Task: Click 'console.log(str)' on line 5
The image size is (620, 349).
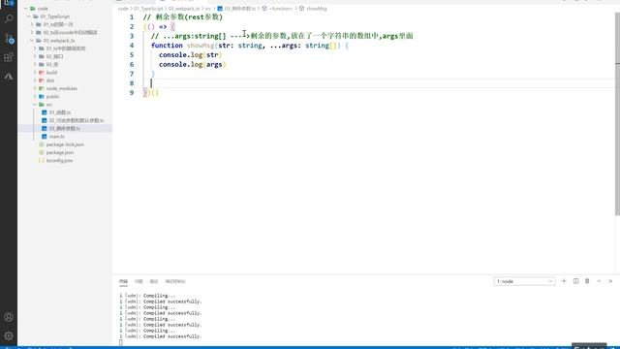Action: pyautogui.click(x=191, y=54)
